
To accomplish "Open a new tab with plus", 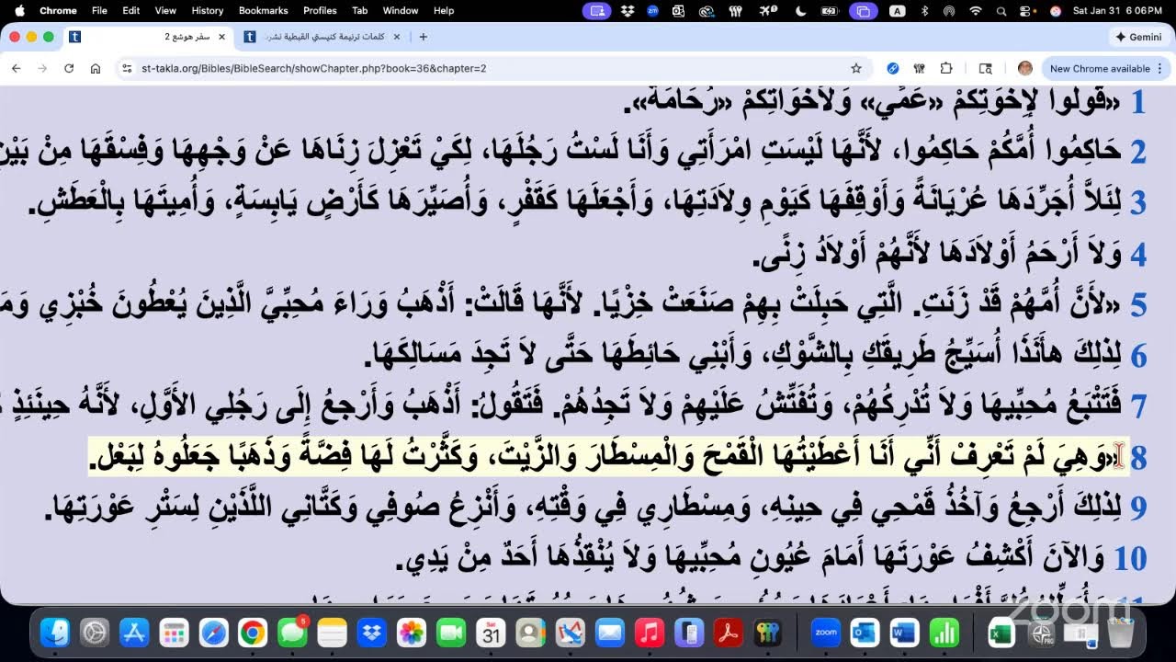I will [424, 37].
